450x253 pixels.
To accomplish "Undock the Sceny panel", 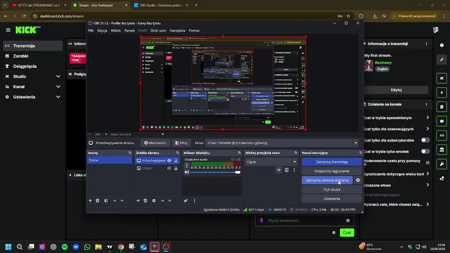I will pos(130,153).
